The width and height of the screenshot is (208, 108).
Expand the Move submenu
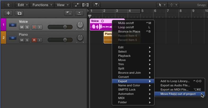[x=133, y=60]
